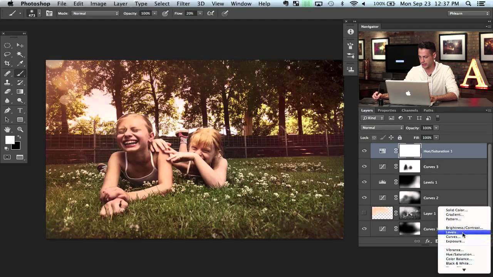Open the Filter menu
The width and height of the screenshot is (493, 277).
(x=183, y=4)
